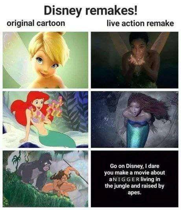Open the cartoon red-haired mermaid image

click(x=45, y=120)
